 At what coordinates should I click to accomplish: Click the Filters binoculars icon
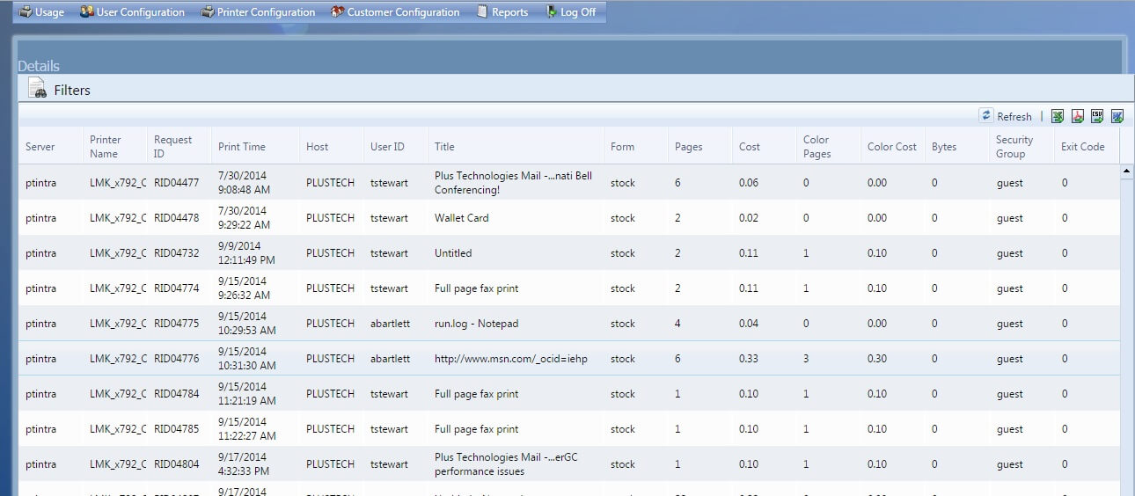tap(37, 89)
